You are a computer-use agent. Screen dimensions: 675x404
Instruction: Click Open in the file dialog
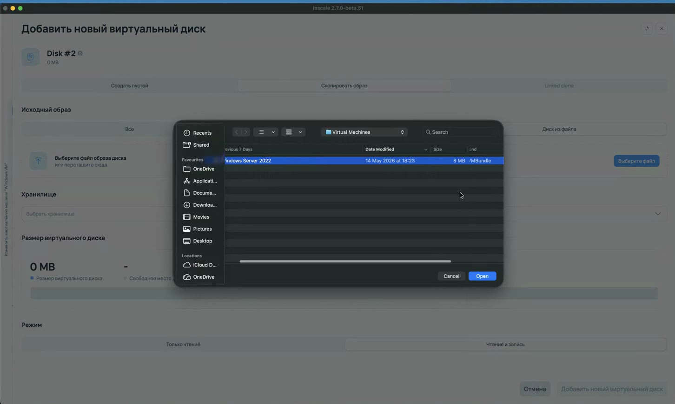482,276
